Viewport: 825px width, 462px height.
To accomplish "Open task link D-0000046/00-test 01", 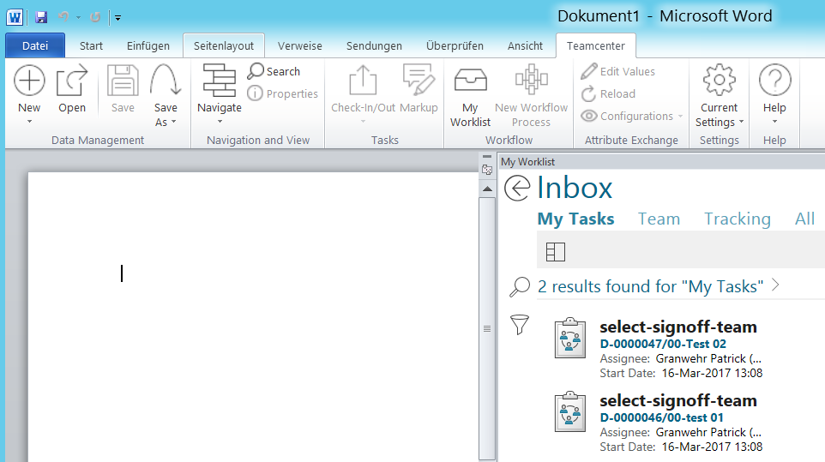I will tap(662, 417).
